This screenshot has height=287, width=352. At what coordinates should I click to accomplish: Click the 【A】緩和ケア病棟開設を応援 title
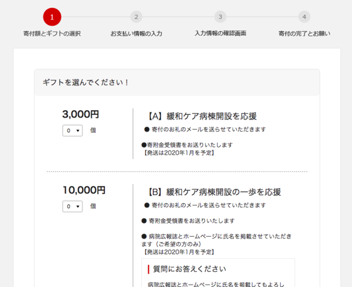[200, 116]
